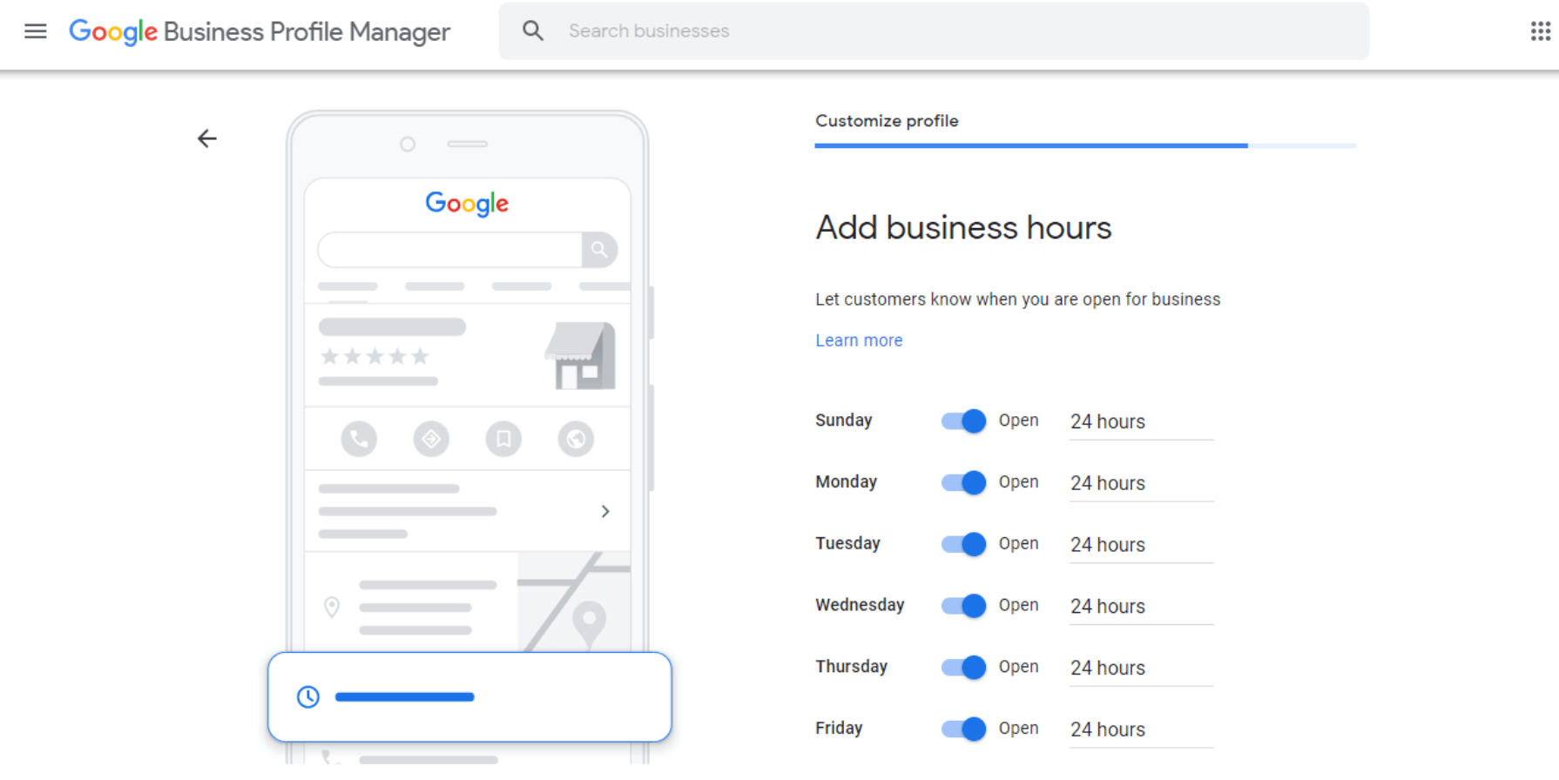This screenshot has width=1559, height=780.
Task: Open Monday 24 hours dropdown
Action: (x=1141, y=483)
